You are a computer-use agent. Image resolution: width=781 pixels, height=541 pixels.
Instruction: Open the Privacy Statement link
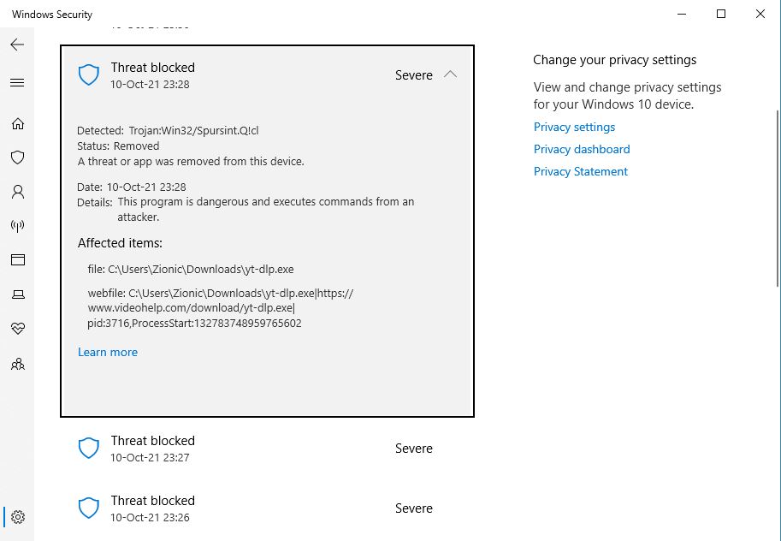click(581, 171)
